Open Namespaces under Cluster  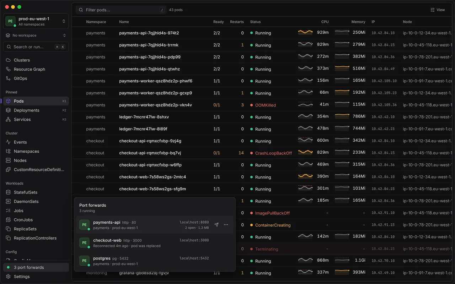pos(36,151)
